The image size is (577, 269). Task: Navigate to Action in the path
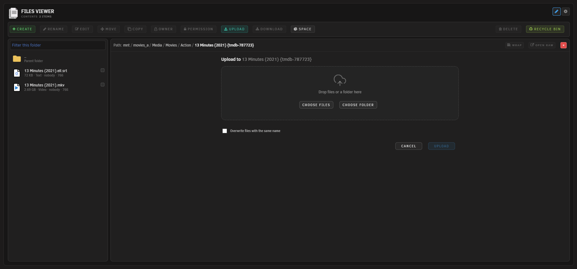tap(185, 45)
